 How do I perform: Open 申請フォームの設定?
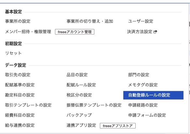click(147, 115)
